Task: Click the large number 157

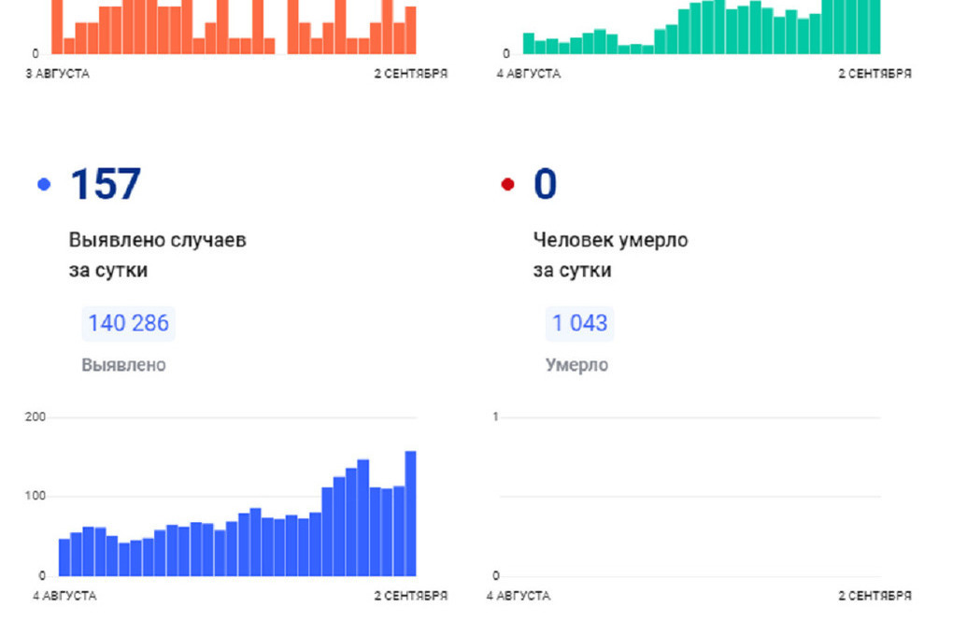Action: click(x=106, y=184)
